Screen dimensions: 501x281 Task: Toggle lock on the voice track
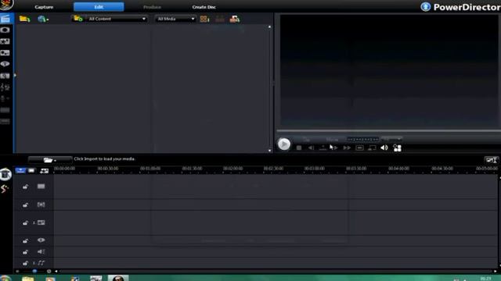coord(25,252)
